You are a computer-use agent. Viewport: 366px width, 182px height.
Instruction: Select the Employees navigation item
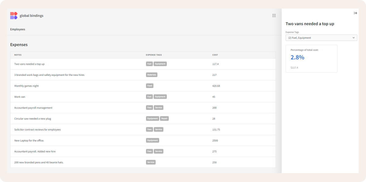[x=17, y=29]
